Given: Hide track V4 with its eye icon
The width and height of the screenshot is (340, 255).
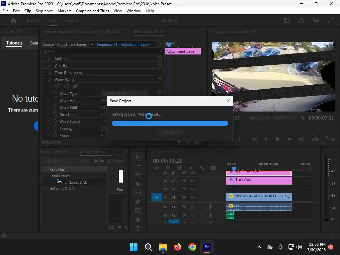Looking at the screenshot, I should (x=193, y=173).
